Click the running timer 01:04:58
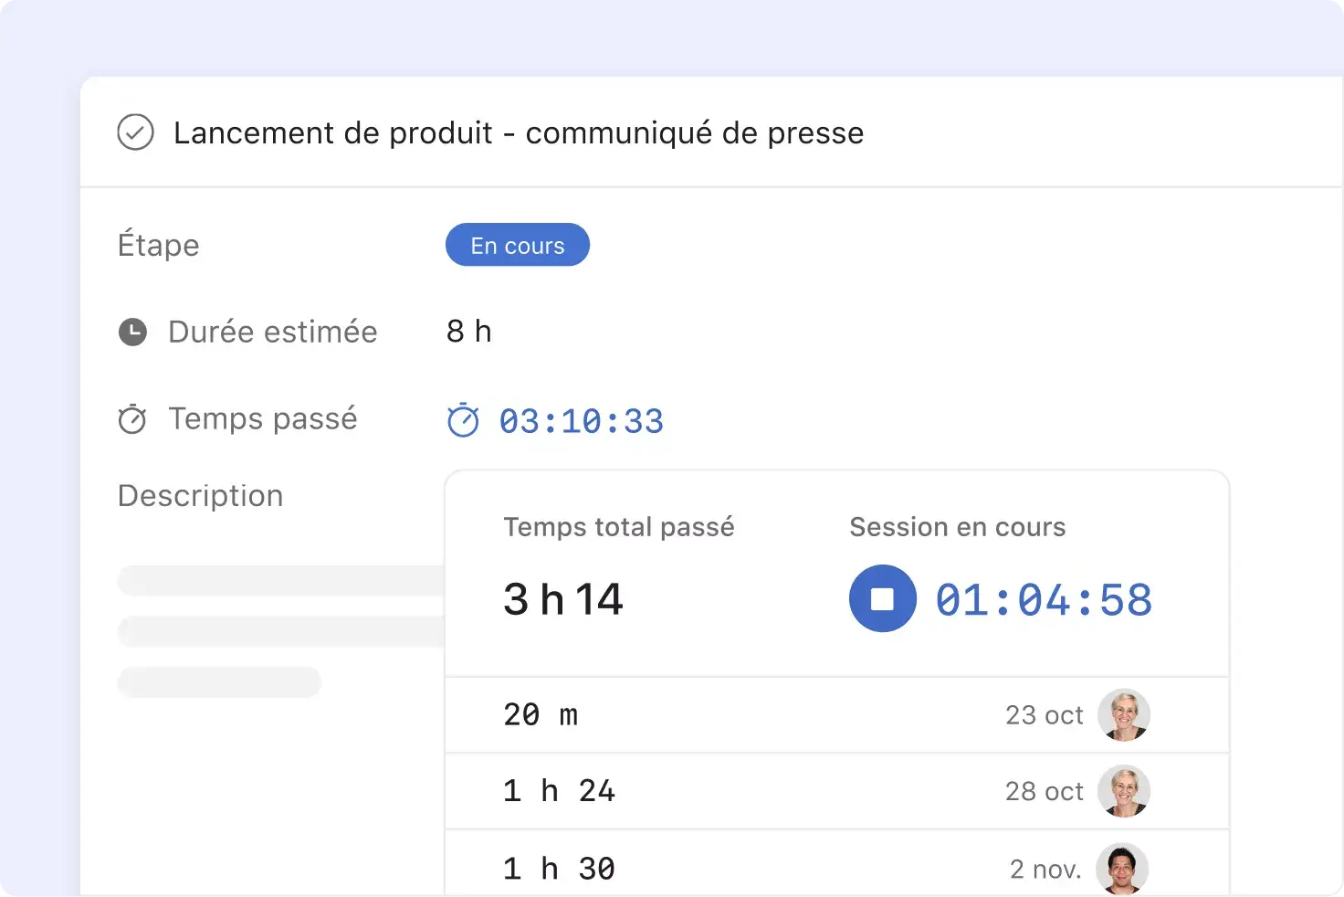The image size is (1344, 897). tap(1043, 598)
